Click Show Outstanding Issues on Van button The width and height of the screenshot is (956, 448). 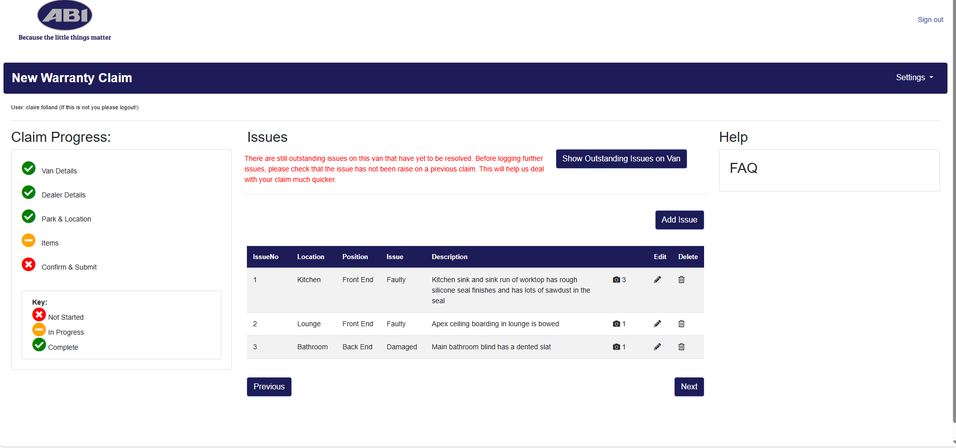621,159
